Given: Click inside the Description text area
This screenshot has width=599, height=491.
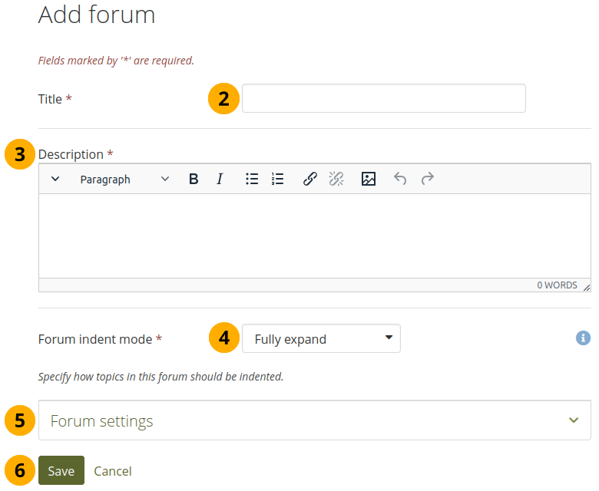Looking at the screenshot, I should coord(314,236).
